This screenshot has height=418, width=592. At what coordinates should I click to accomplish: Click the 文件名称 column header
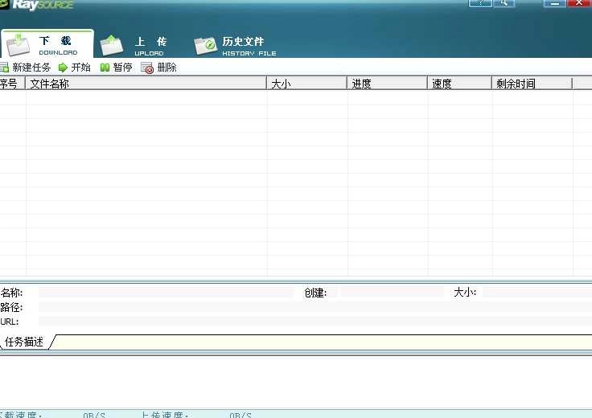[146, 84]
